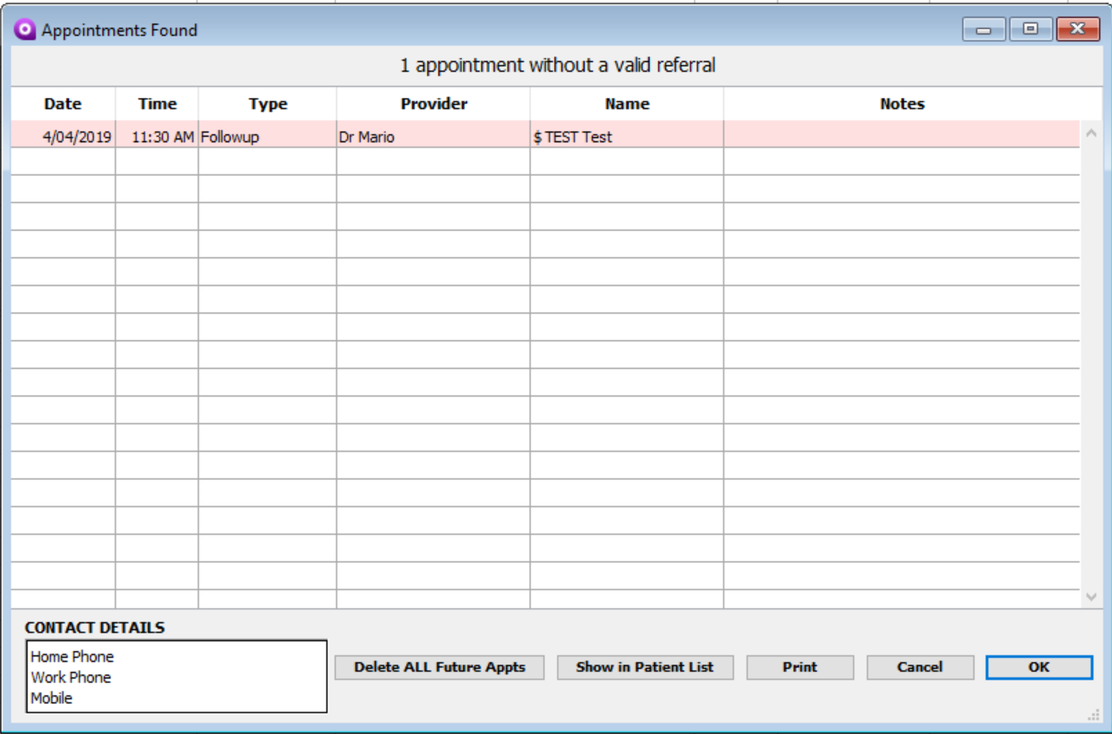This screenshot has height=734, width=1112.
Task: Click the Contact Details phone box
Action: [x=176, y=677]
